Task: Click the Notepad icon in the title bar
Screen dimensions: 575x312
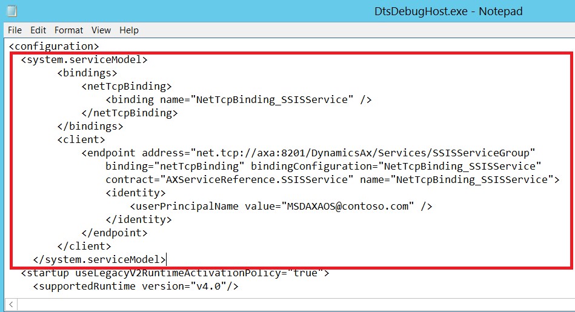Action: (11, 11)
